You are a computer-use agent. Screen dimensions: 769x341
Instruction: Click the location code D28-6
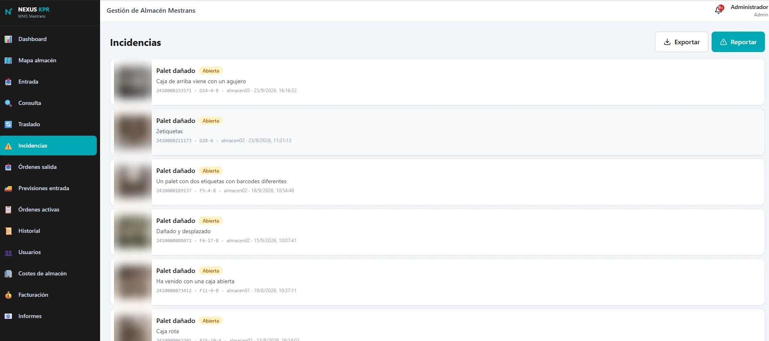point(206,141)
